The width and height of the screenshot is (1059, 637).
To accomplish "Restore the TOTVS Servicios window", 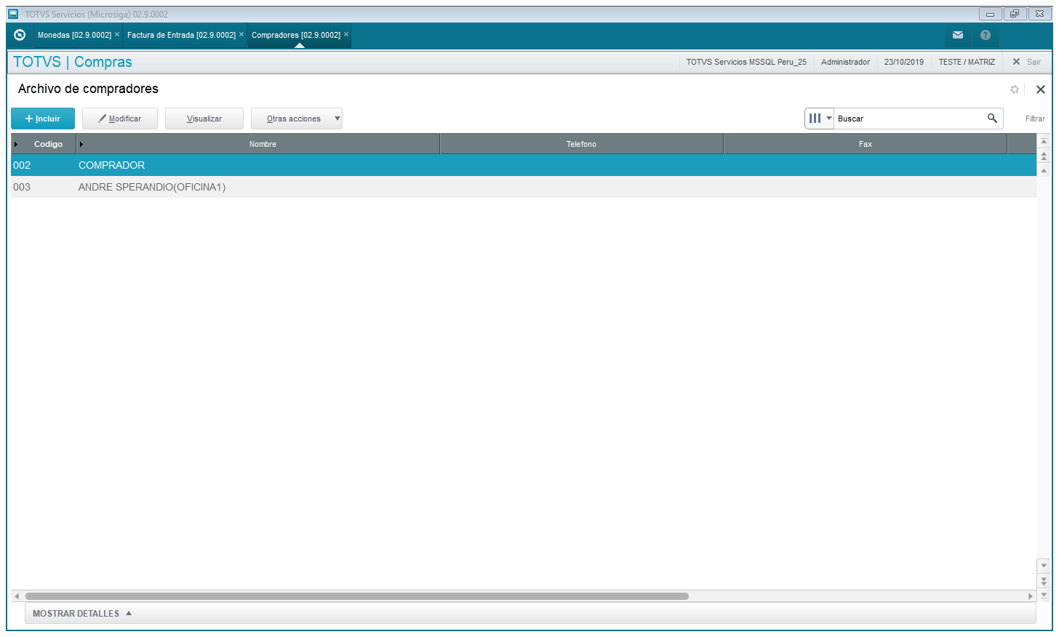I will 1015,14.
